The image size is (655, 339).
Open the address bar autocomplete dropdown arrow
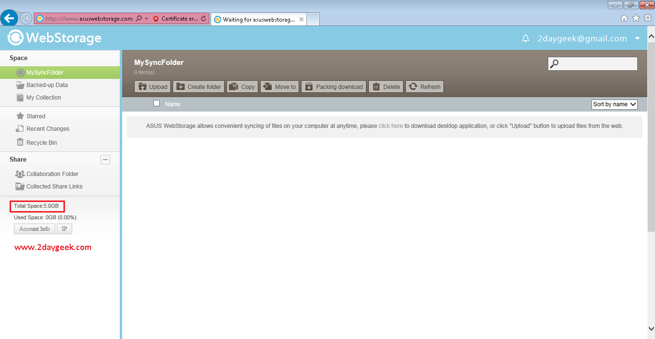click(146, 19)
